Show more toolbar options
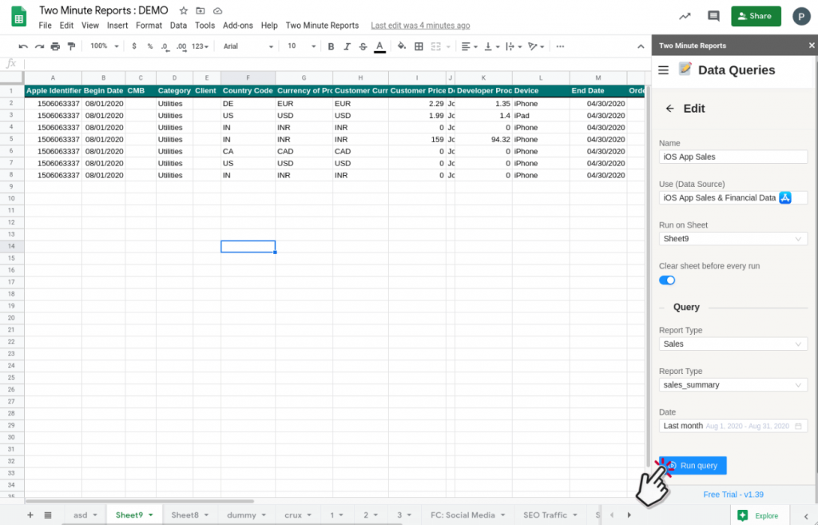 (x=560, y=46)
